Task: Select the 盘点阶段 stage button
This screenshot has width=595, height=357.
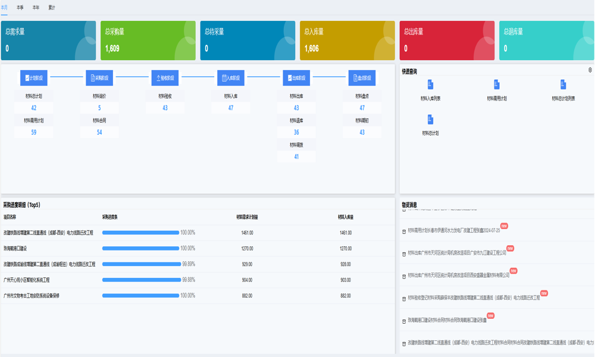Action: [362, 78]
